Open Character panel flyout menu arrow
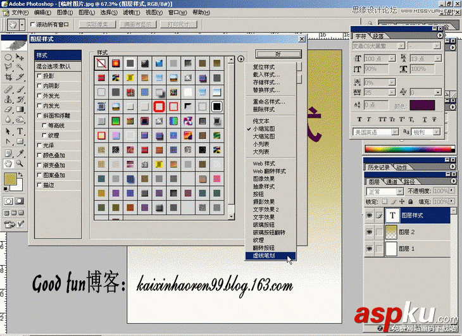462x336 pixels. [x=440, y=35]
